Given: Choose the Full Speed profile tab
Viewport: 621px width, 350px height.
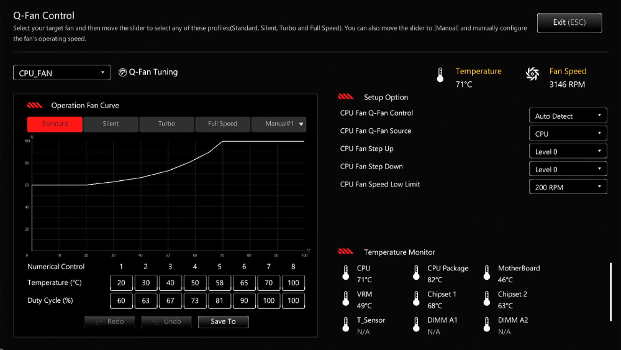Looking at the screenshot, I should click(x=222, y=124).
